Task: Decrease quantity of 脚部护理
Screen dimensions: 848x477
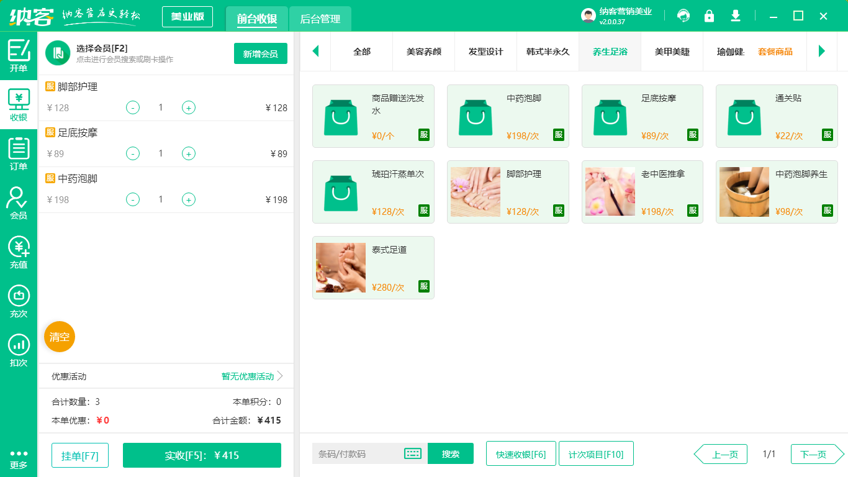Action: pyautogui.click(x=133, y=107)
